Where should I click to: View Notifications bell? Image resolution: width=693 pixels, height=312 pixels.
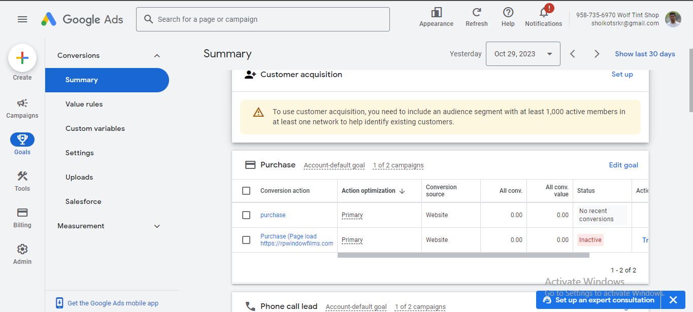click(x=544, y=12)
